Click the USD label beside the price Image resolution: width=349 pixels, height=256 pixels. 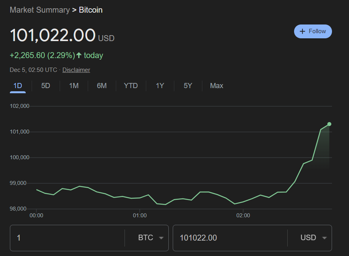click(106, 38)
